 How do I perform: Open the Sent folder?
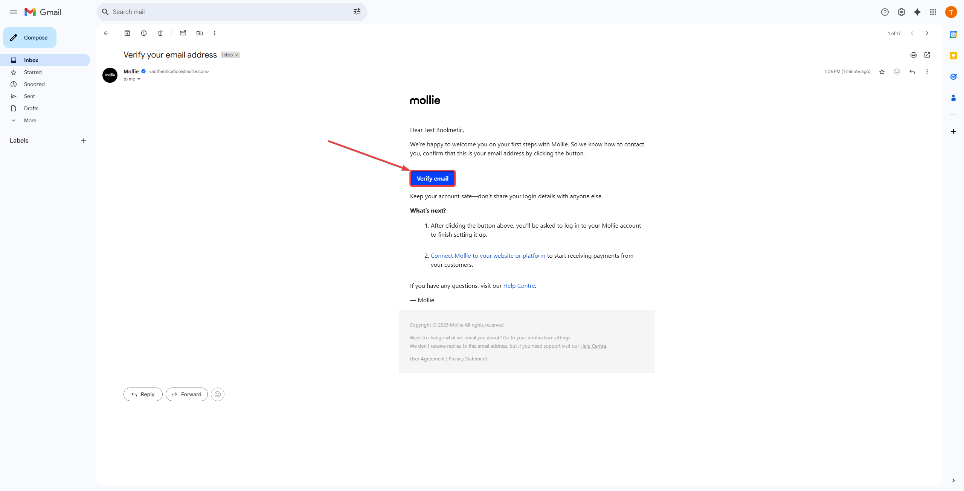pyautogui.click(x=45, y=96)
